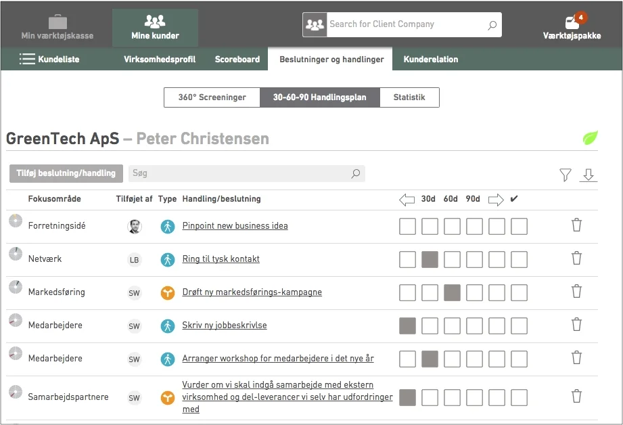Tick the completed box for Skriv ny jobbeskrivlse
This screenshot has width=623, height=425.
519,326
